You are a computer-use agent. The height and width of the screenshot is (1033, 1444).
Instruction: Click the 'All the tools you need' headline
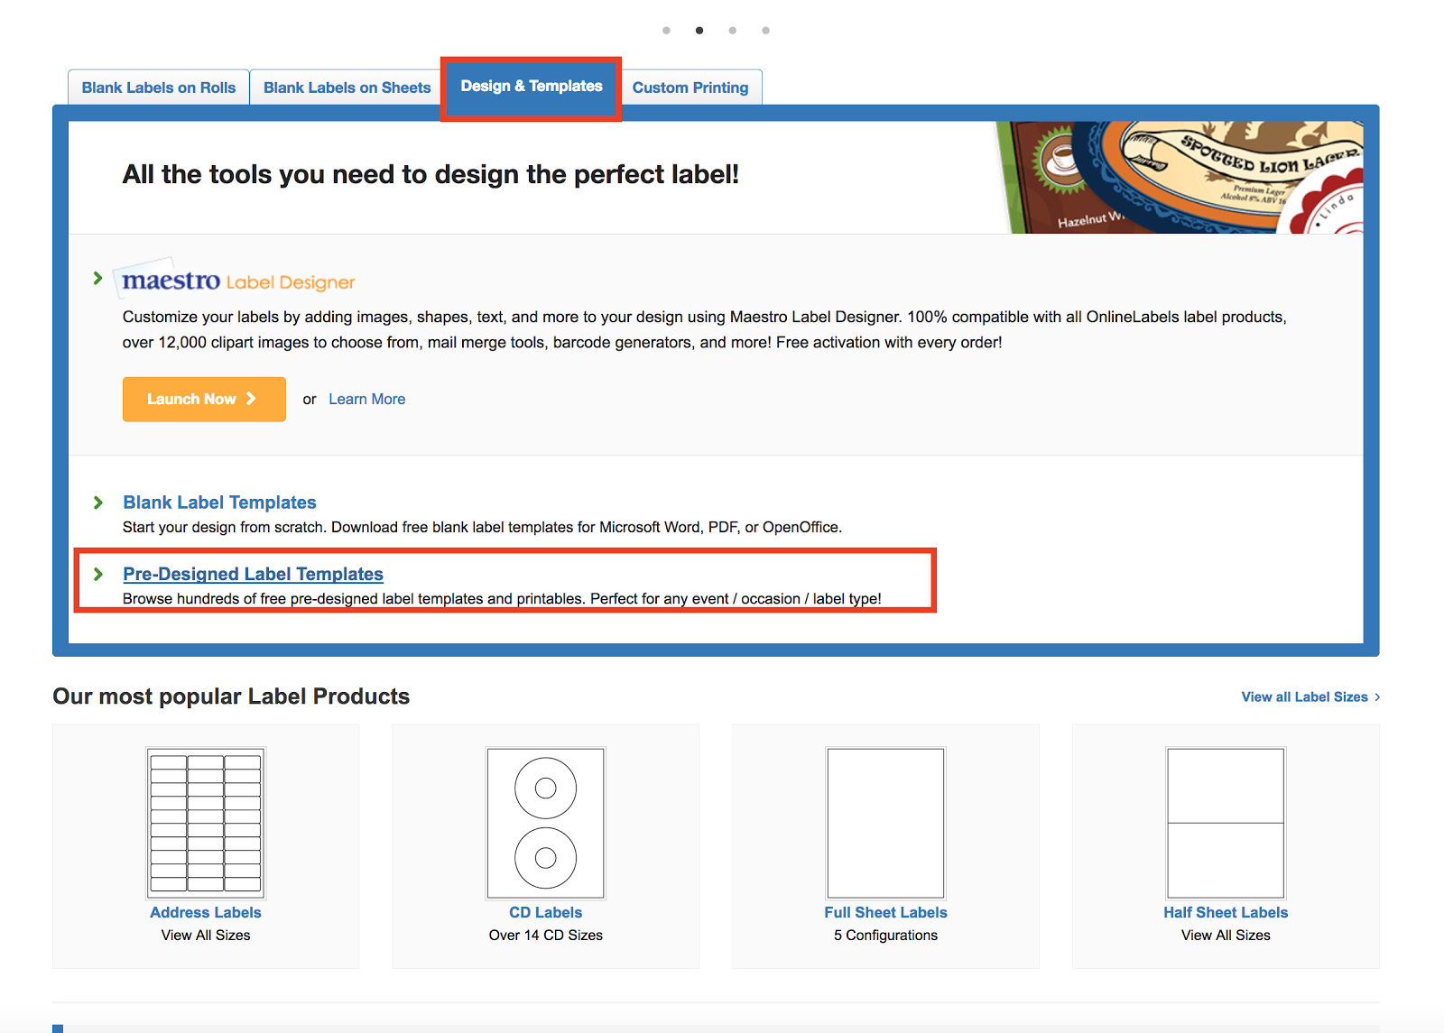click(430, 174)
